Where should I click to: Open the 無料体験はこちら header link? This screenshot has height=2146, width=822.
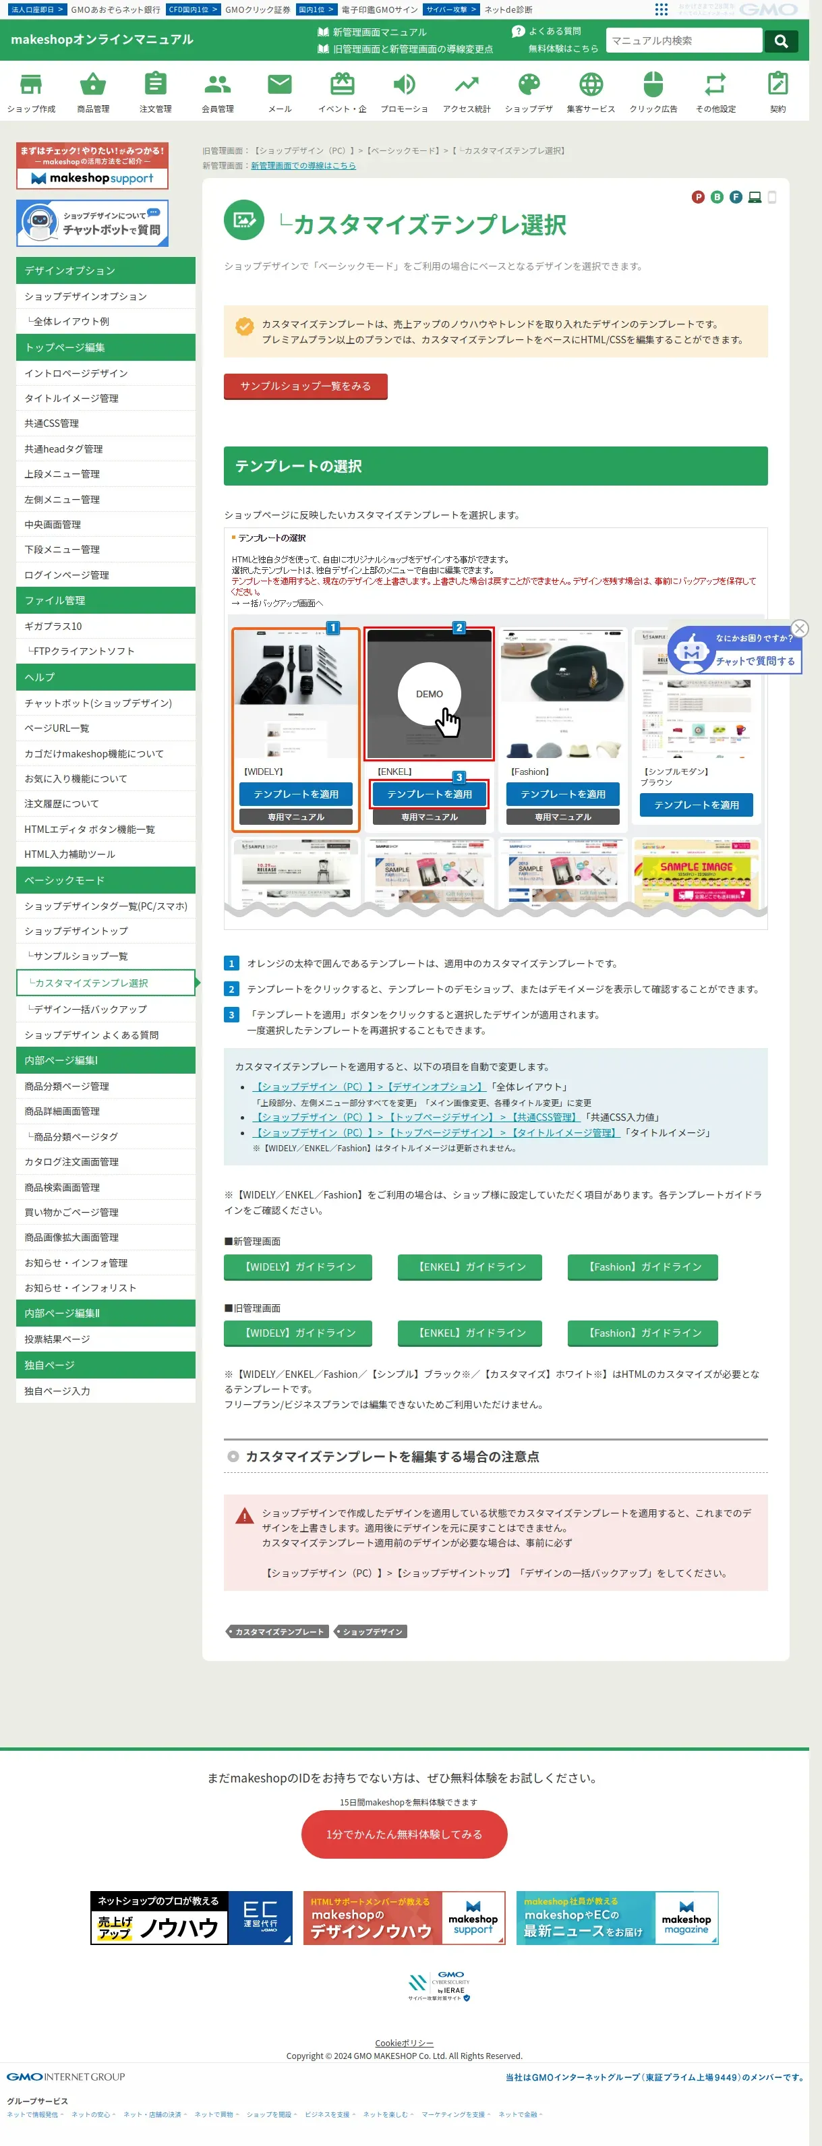pos(563,49)
